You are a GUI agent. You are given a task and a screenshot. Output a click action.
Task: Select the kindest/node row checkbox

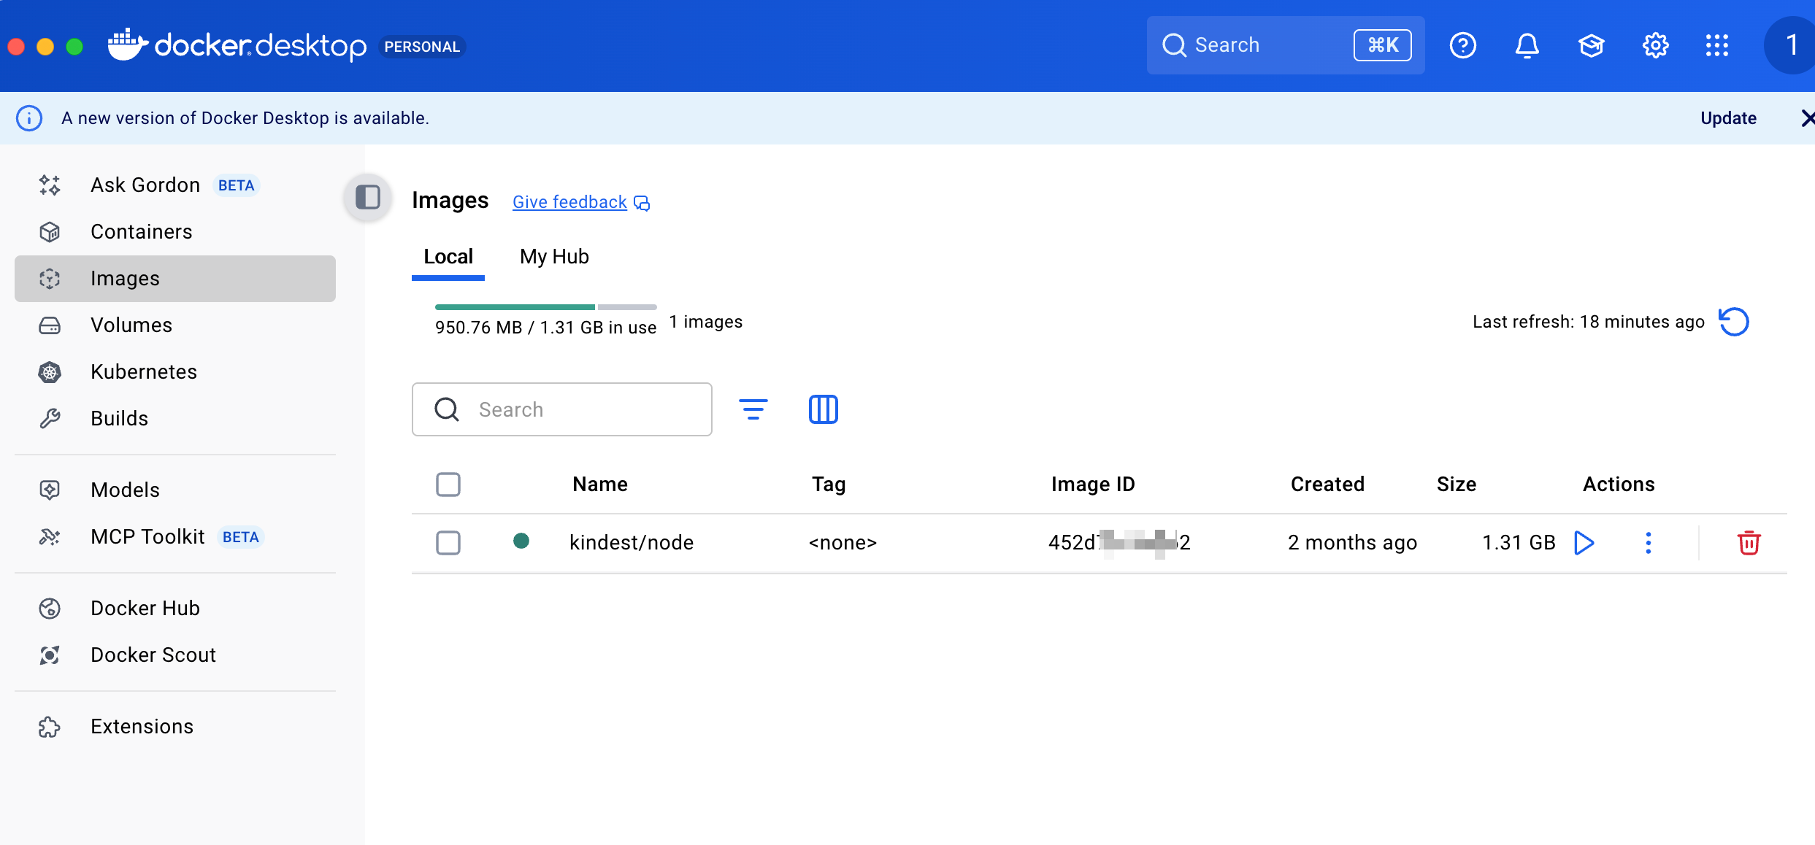[448, 543]
